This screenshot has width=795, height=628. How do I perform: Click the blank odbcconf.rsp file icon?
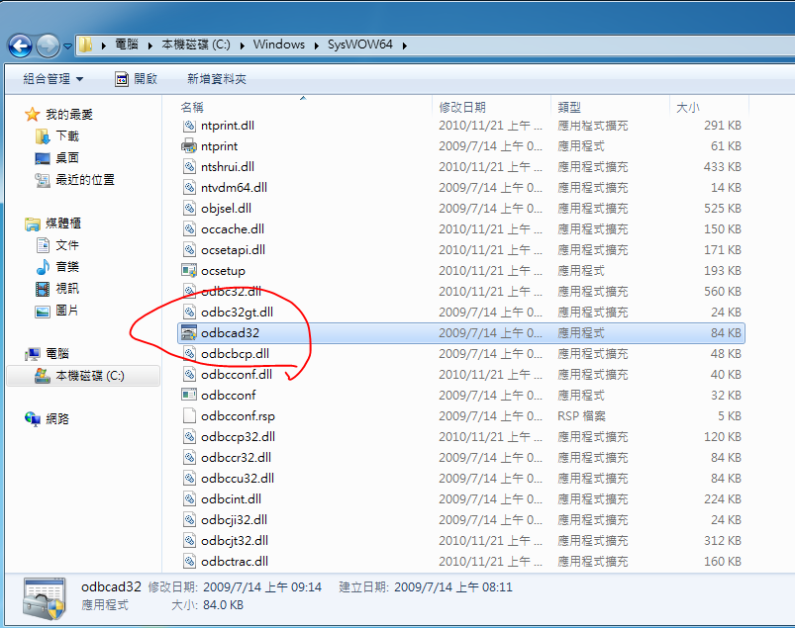[189, 415]
